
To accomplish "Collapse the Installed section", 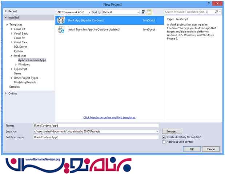I will (6, 17).
